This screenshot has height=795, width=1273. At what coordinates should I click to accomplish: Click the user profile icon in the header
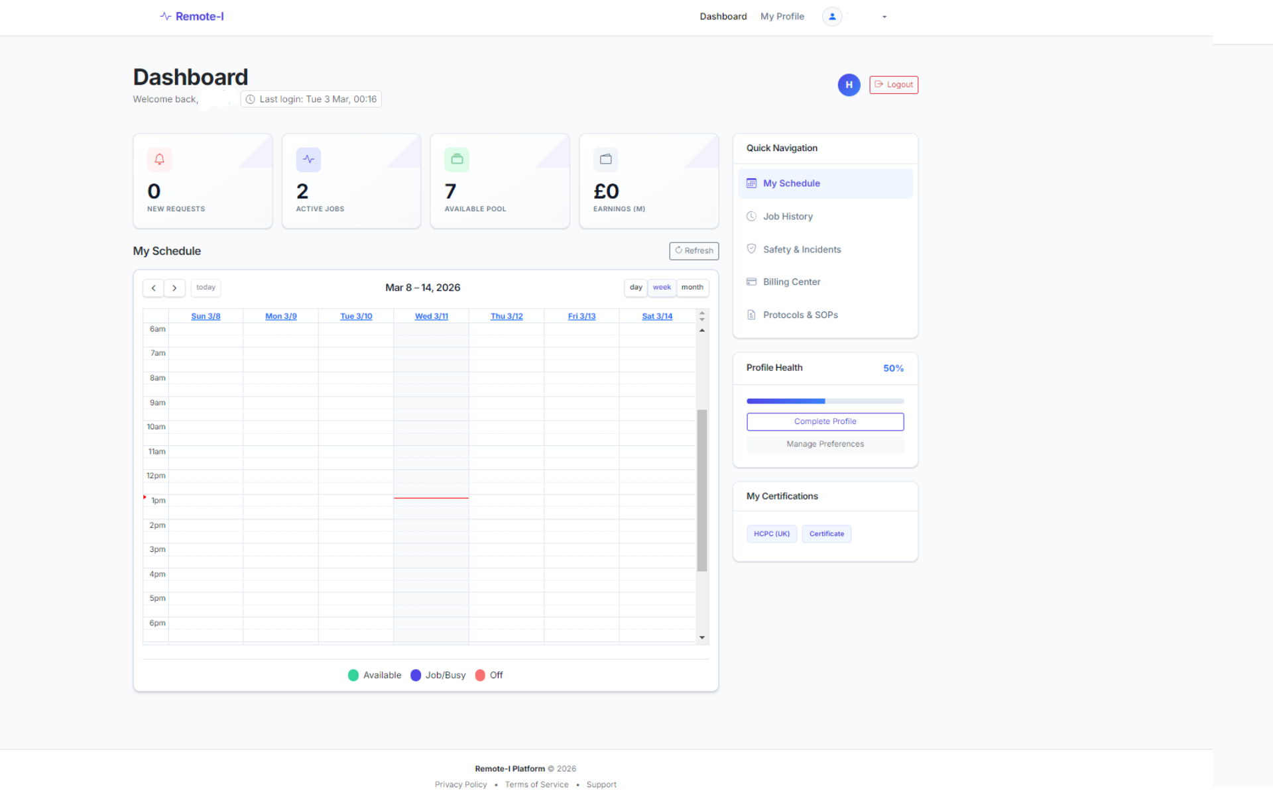tap(832, 17)
